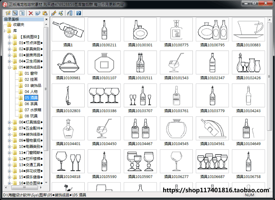
Task: Select the 06 茶具 subfolder
Action: point(31,104)
